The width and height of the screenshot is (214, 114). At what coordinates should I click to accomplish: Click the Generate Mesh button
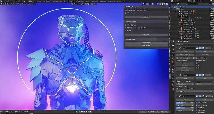(x=146, y=17)
